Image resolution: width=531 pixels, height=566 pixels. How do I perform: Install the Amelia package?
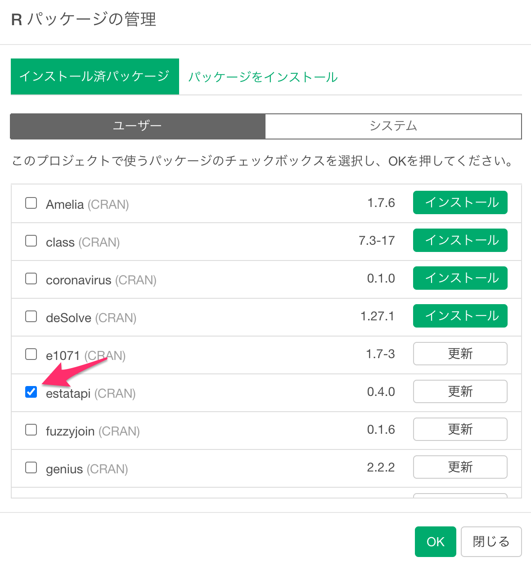(460, 202)
